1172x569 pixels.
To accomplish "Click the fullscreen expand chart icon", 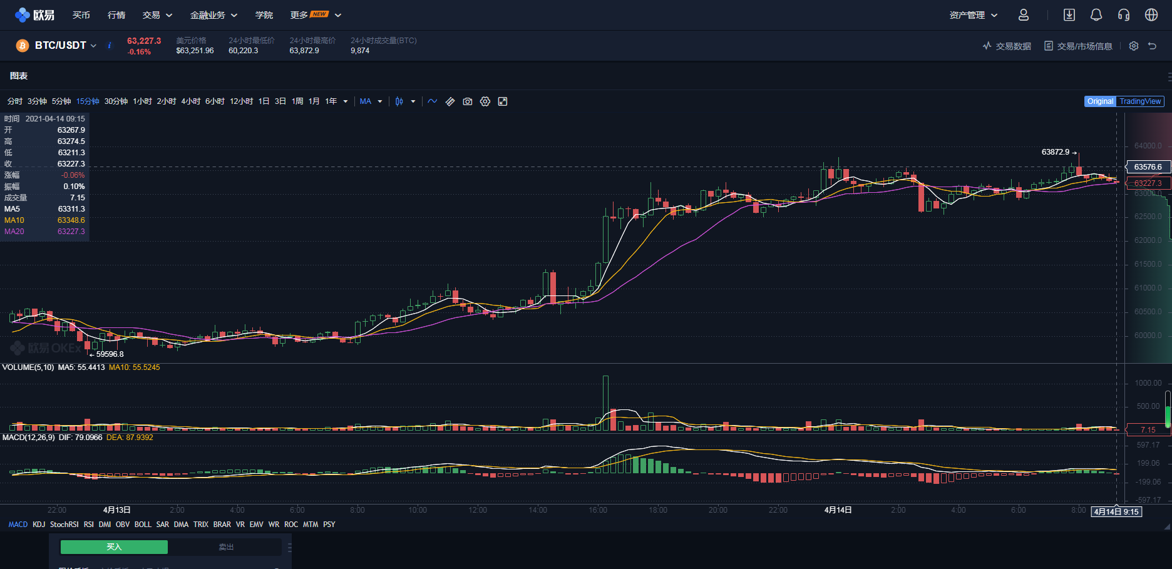I will 503,101.
